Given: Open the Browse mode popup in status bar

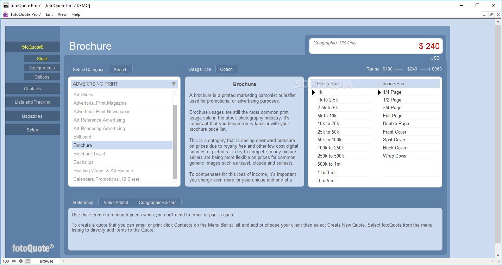Looking at the screenshot, I should [46, 261].
